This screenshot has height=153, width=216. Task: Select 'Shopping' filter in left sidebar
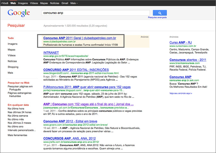click(13, 67)
